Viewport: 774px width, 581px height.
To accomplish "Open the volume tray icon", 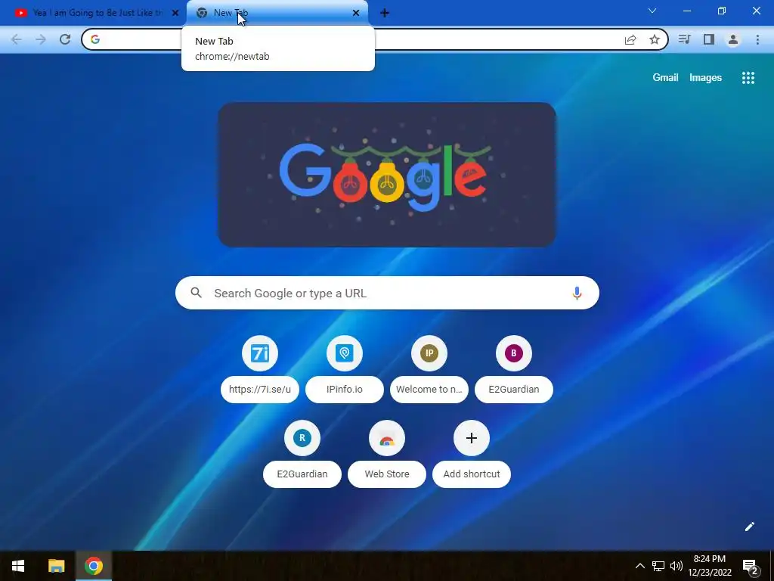I will [x=676, y=566].
